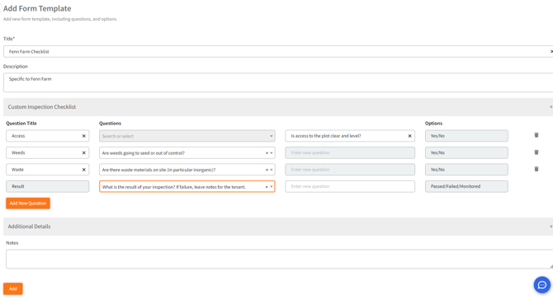Focus the Notes text area

[x=279, y=259]
